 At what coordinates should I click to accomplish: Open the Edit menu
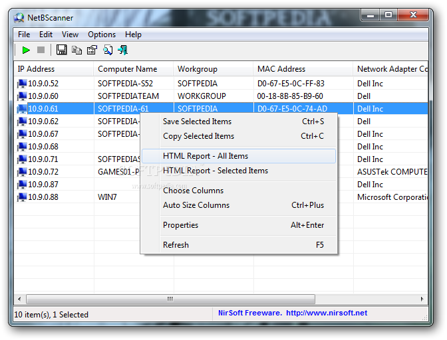pyautogui.click(x=46, y=35)
